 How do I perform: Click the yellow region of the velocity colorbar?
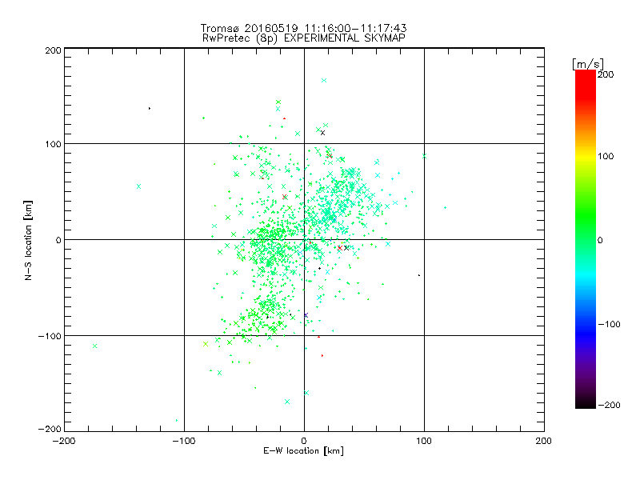pyautogui.click(x=586, y=157)
